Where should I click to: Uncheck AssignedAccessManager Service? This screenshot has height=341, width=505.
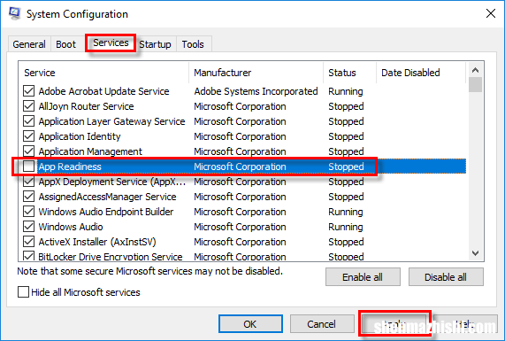click(x=28, y=197)
